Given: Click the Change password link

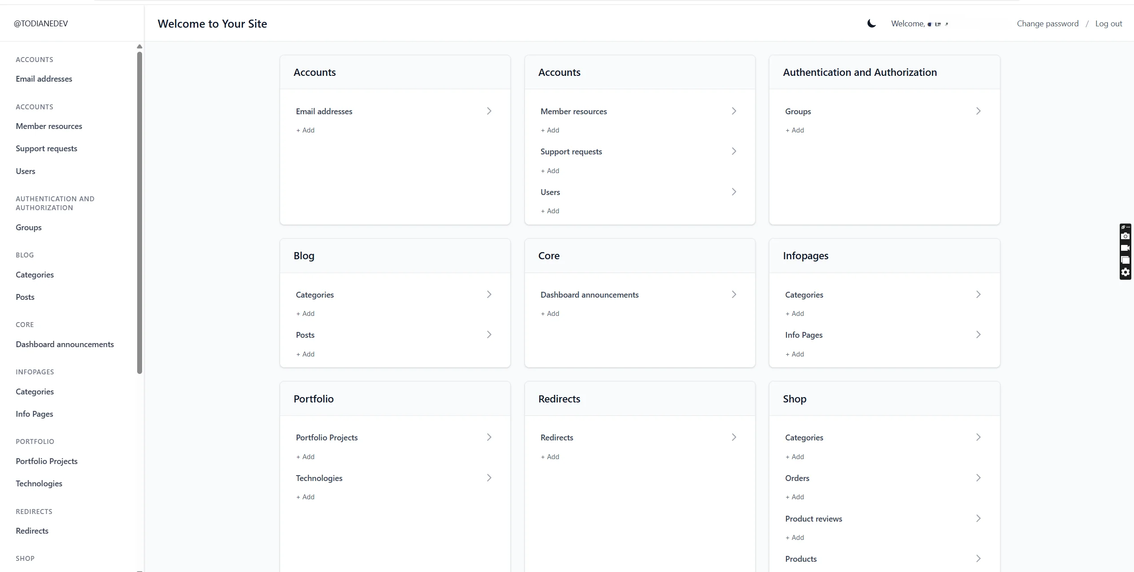Looking at the screenshot, I should click(x=1047, y=24).
